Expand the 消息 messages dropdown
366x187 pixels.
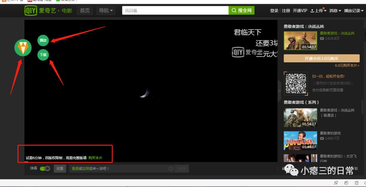click(335, 11)
